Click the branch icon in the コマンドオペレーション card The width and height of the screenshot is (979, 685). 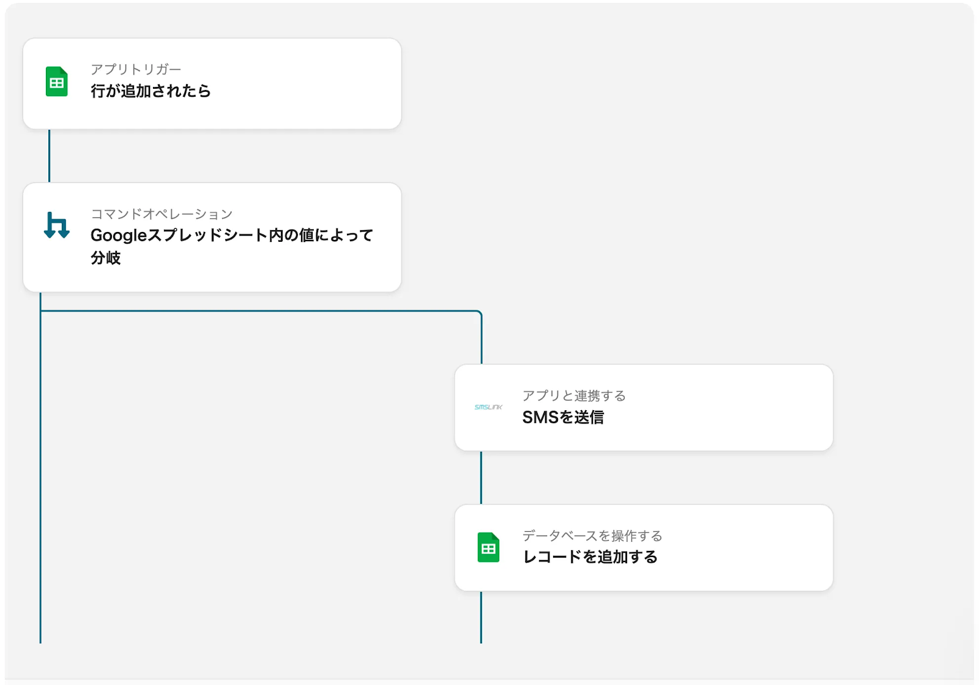coord(57,225)
